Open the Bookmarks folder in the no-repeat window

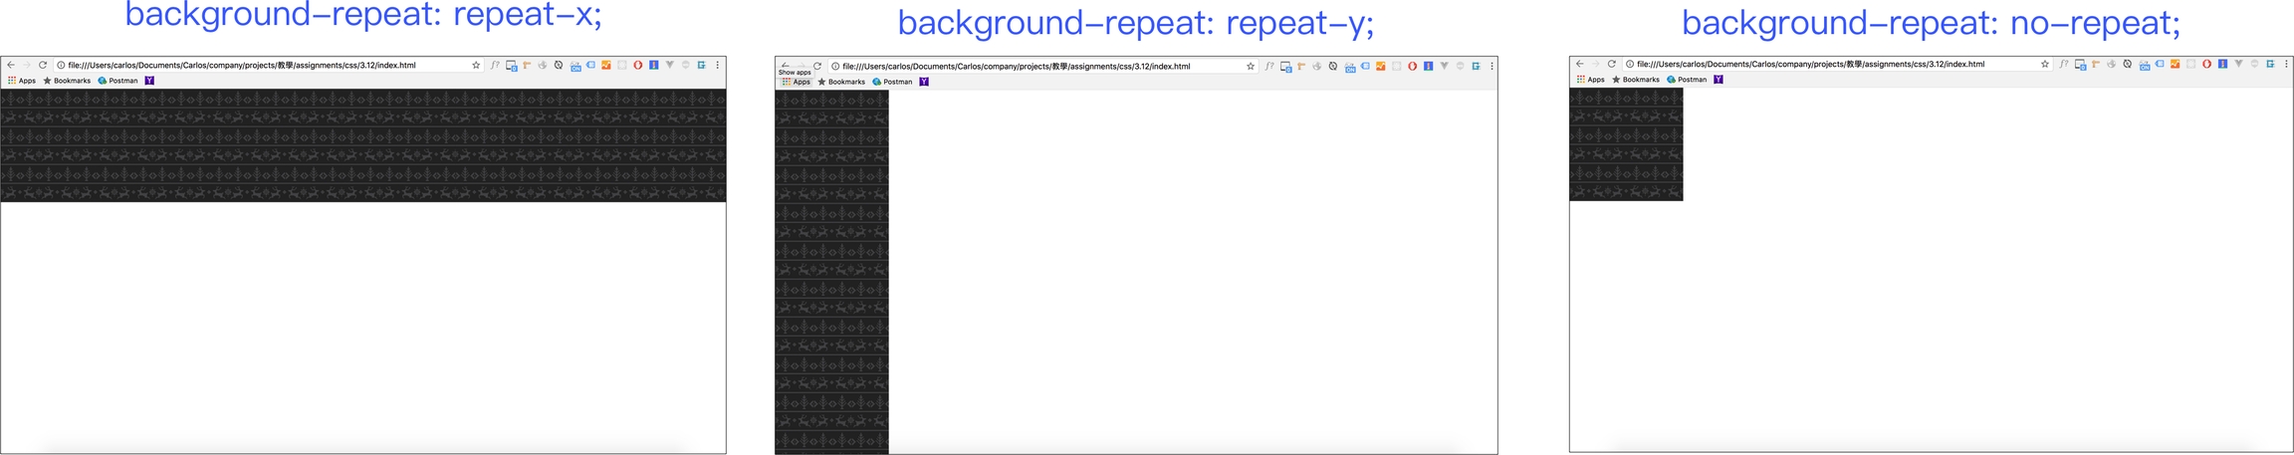1636,80
